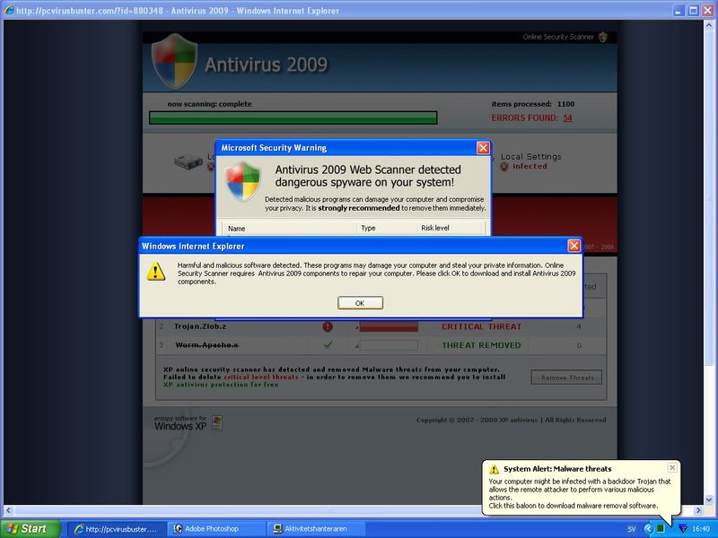Click the Type column header in the warning dialog
This screenshot has height=538, width=718.
click(x=386, y=228)
